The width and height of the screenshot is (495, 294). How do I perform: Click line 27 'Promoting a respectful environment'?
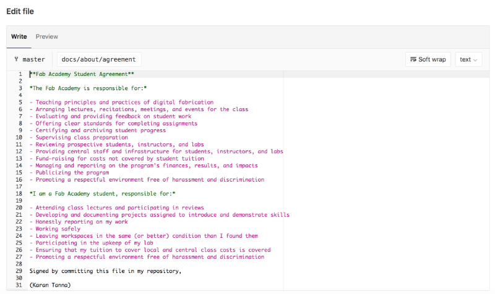[x=147, y=257]
